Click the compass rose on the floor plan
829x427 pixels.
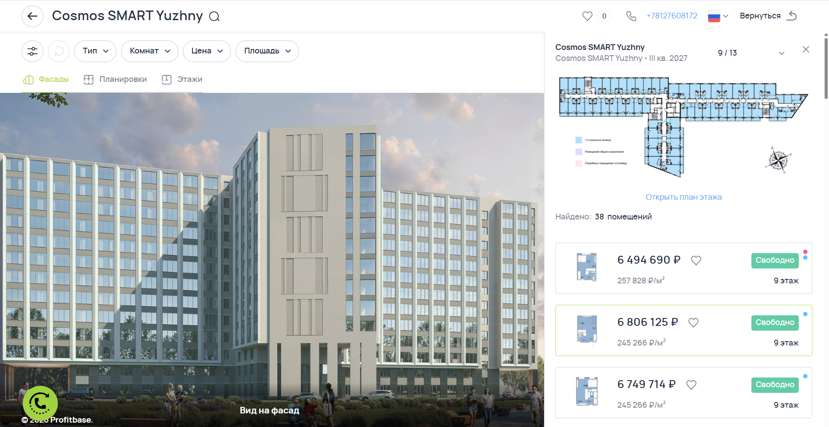778,160
